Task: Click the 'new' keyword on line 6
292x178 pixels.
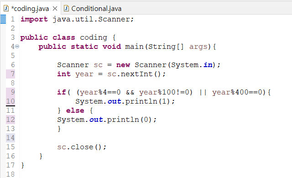Action: coord(123,65)
